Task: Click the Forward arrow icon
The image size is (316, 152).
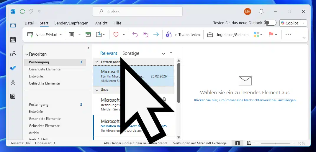Action: 156,34
